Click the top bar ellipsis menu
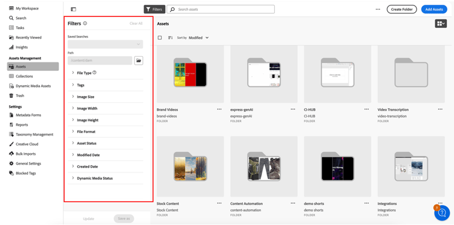The height and width of the screenshot is (225, 454). coord(378,9)
